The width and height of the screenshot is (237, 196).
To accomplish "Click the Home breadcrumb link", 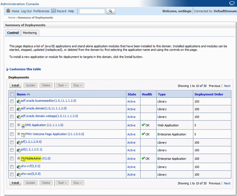I will [12, 17].
